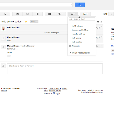This screenshot has width=114, height=114.
Task: Star the Manuel Braun 'reply' message
Action: coord(101,37)
